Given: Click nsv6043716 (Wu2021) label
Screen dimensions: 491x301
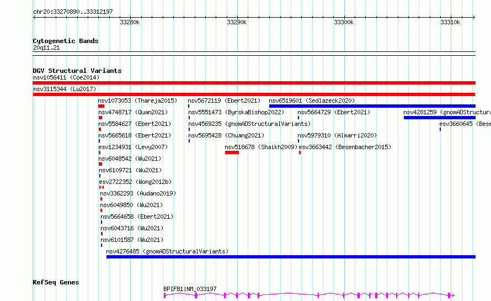Looking at the screenshot, I should click(132, 228).
